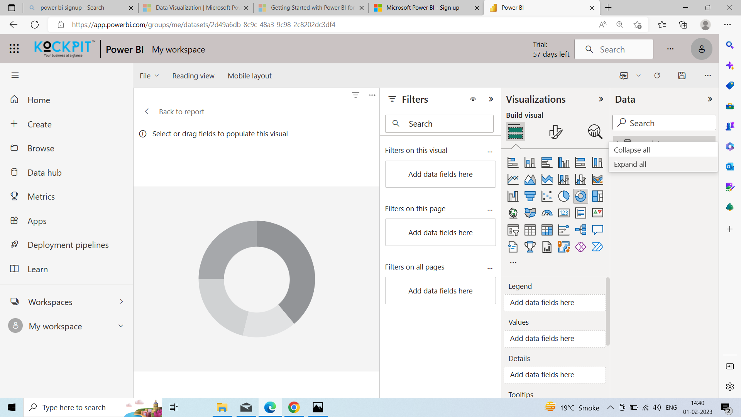Select the Line chart visual
This screenshot has width=741, height=417.
point(513,180)
